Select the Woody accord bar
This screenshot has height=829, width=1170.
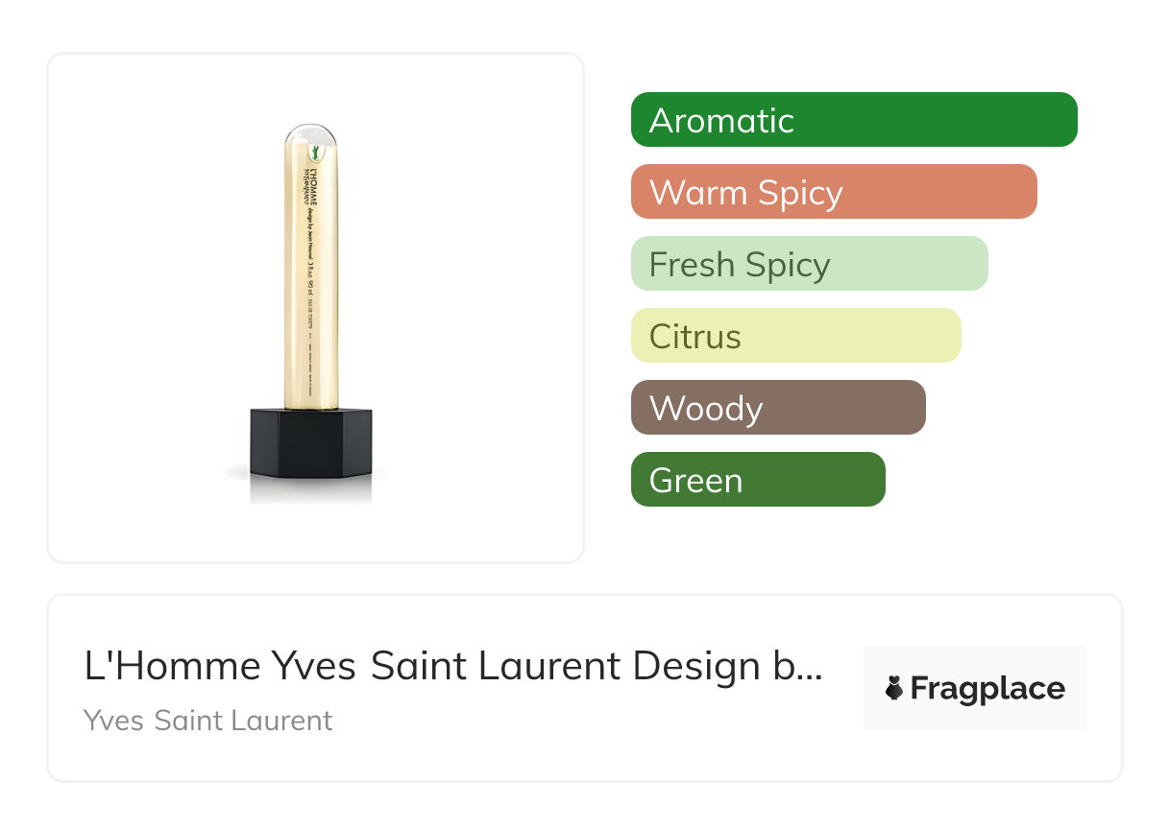[777, 408]
